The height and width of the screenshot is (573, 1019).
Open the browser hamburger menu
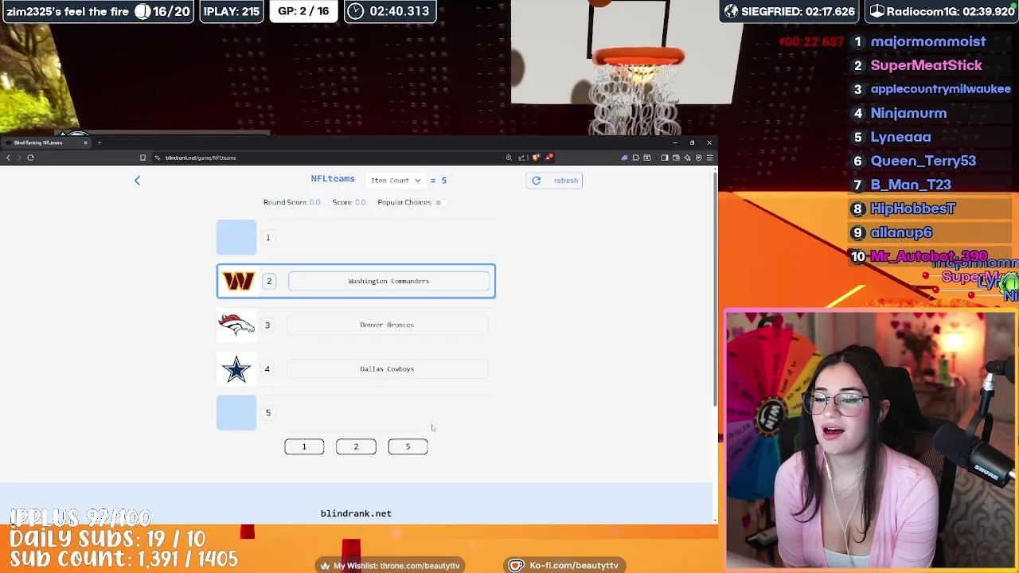(x=709, y=158)
